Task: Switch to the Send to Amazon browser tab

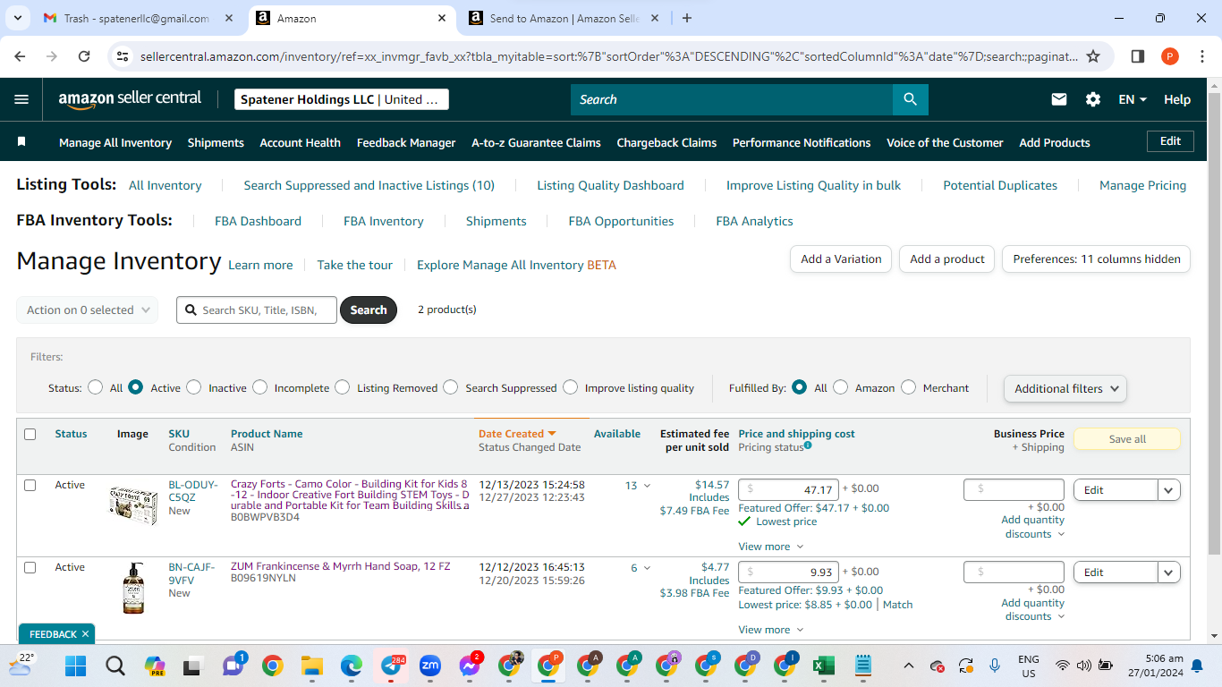Action: pyautogui.click(x=564, y=18)
